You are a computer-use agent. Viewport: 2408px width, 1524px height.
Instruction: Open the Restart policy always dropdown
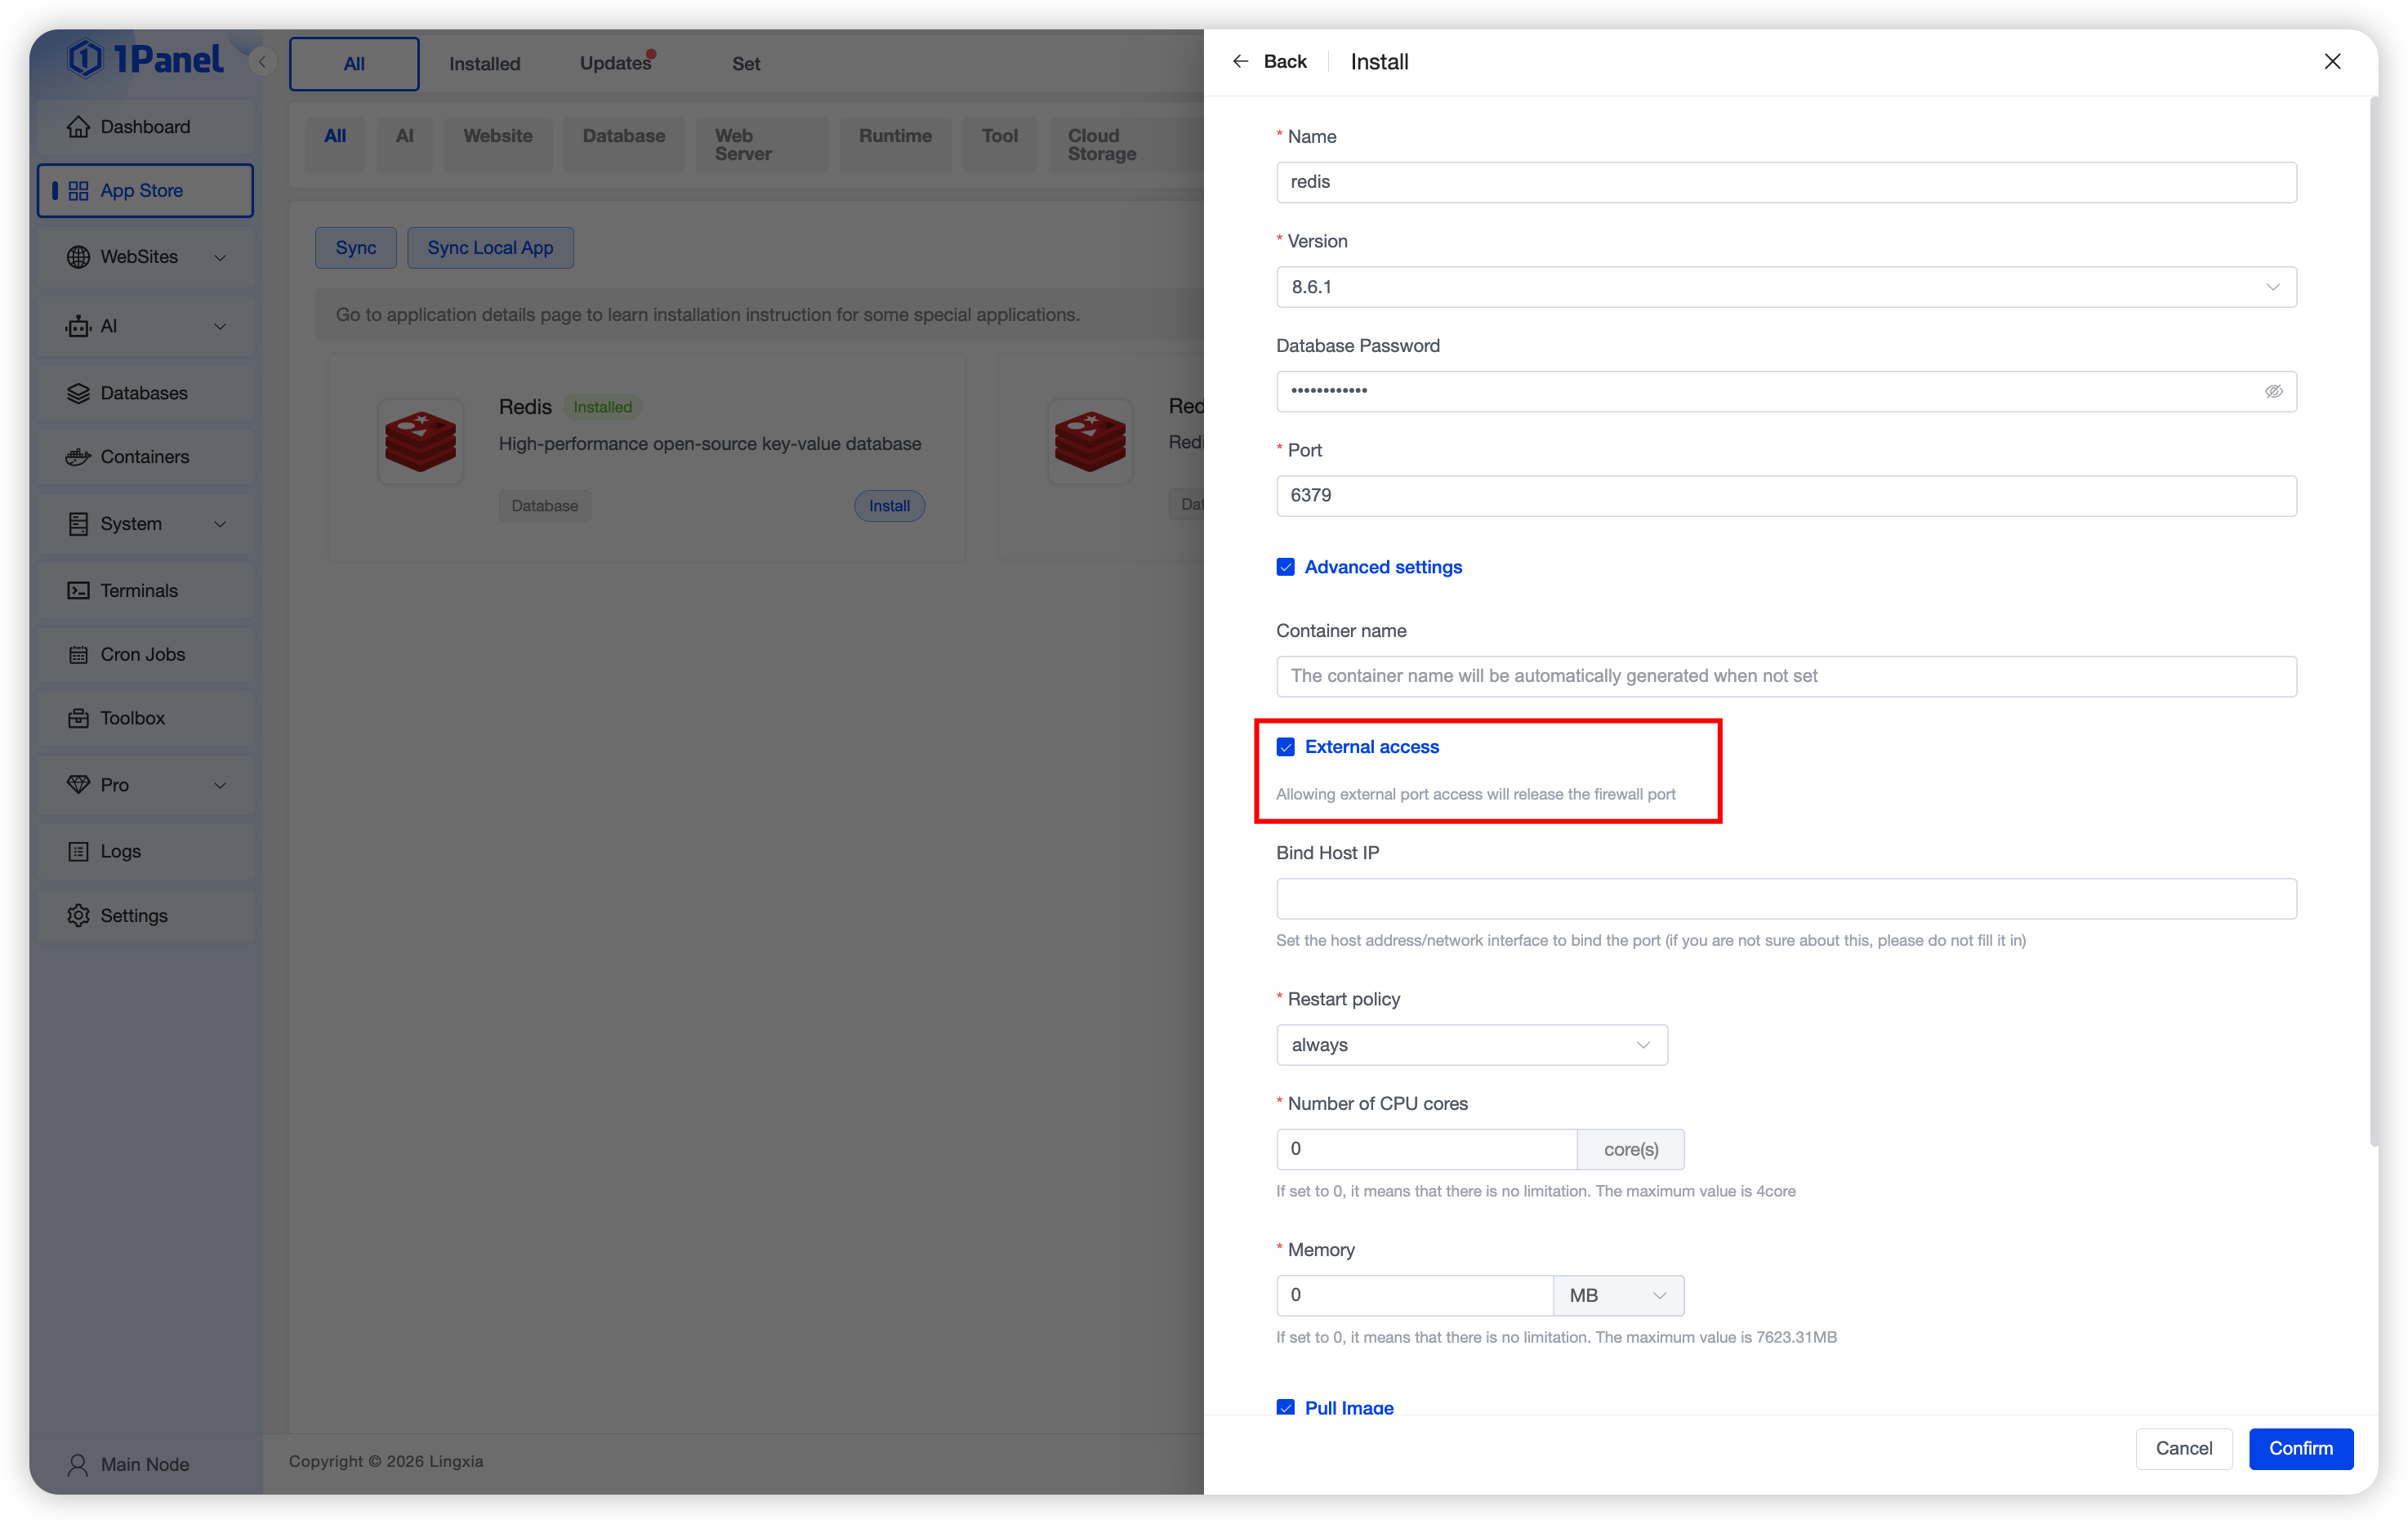point(1471,1045)
